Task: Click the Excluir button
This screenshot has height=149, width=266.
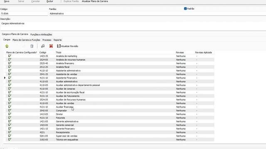Action: 50,1
